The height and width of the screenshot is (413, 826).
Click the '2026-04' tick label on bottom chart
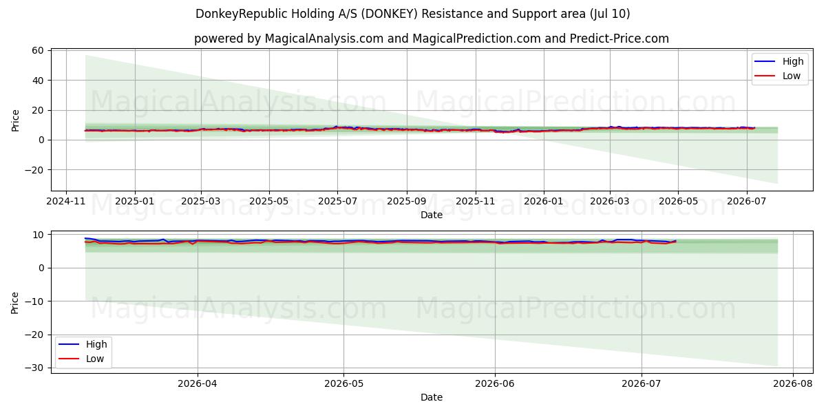198,385
